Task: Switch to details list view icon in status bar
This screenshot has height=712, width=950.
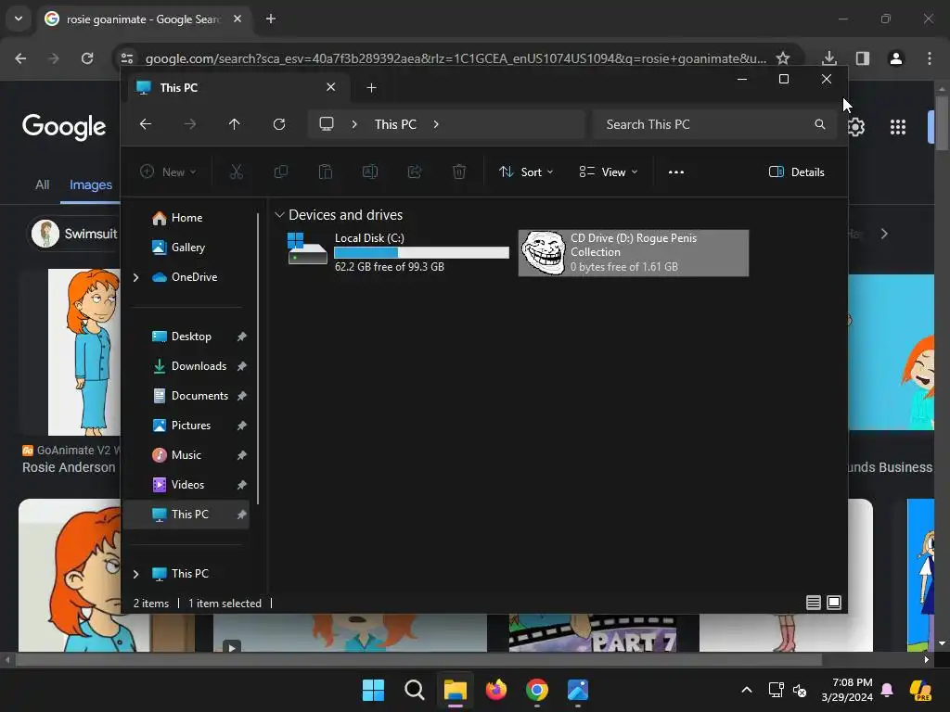Action: 814,603
